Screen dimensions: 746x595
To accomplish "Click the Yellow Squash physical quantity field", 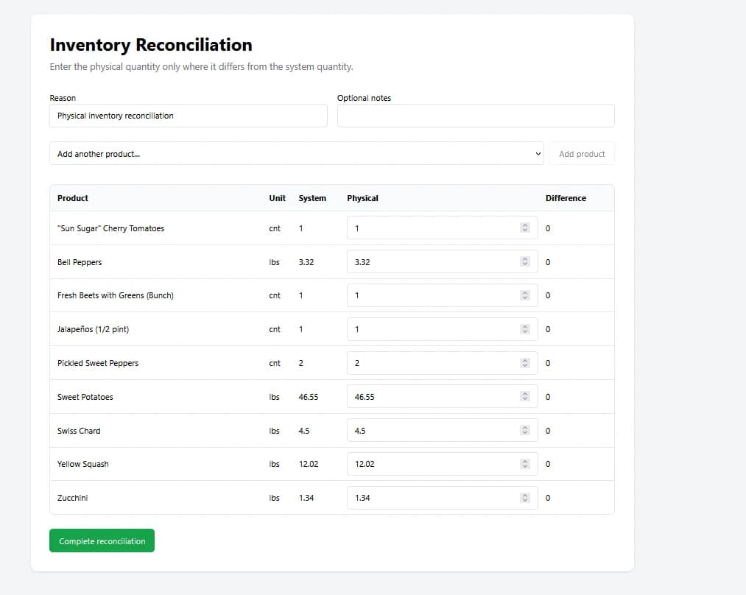I will 442,464.
